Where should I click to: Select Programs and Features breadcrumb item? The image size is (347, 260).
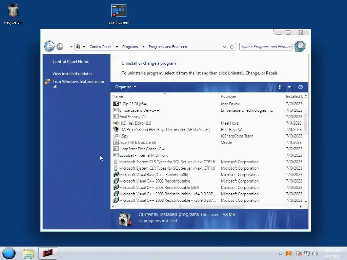[x=168, y=47]
